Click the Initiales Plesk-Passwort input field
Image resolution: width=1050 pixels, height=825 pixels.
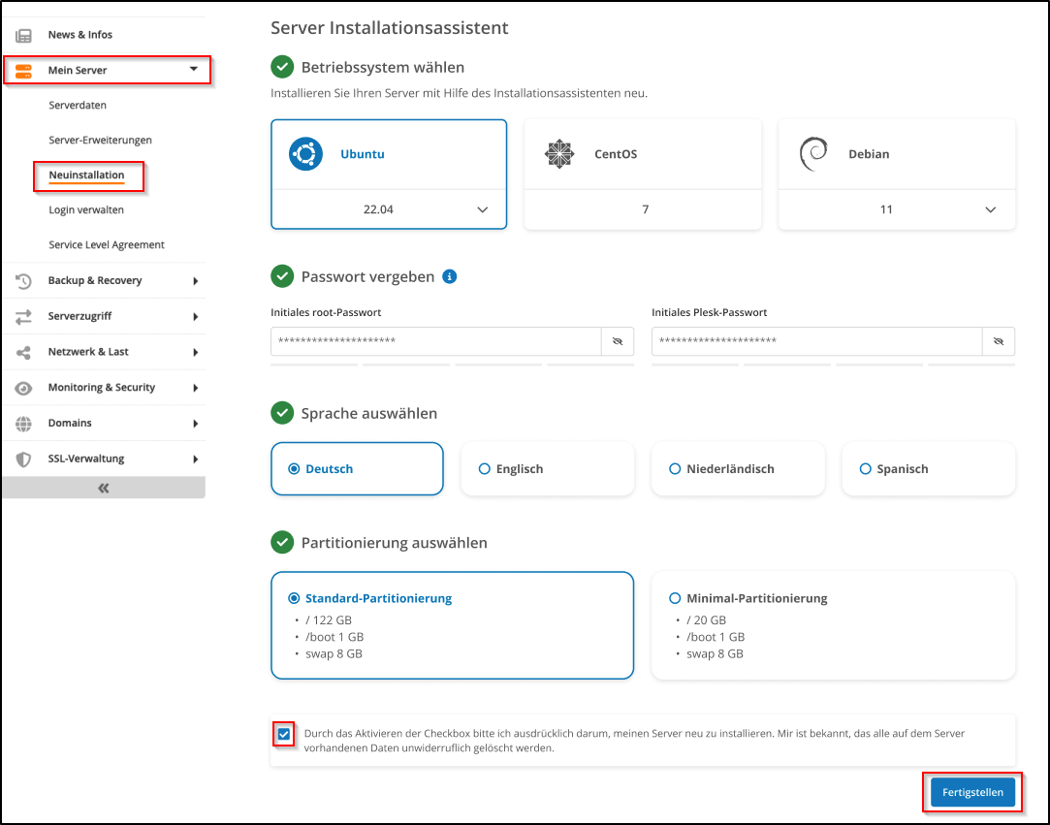pos(815,341)
